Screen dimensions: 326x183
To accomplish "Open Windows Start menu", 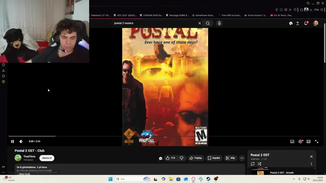I will (x=110, y=179).
